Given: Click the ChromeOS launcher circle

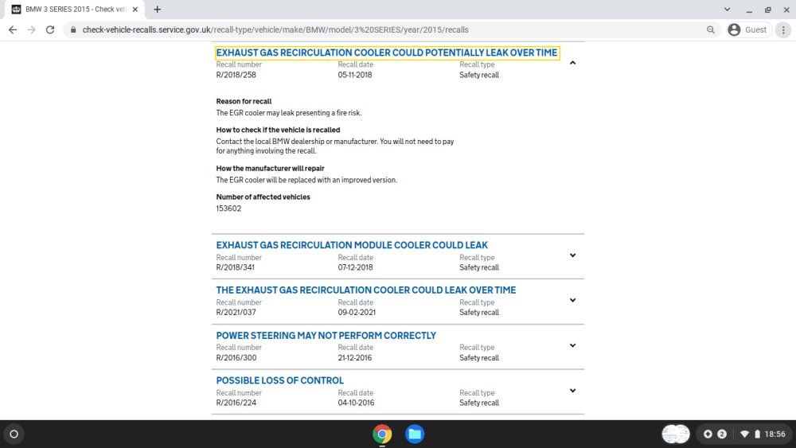Looking at the screenshot, I should click(x=14, y=434).
